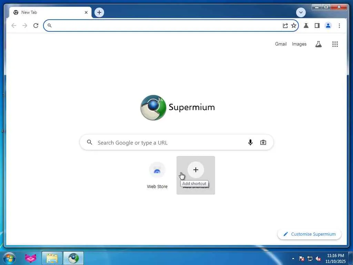This screenshot has height=265, width=353.
Task: Click the share page icon in address bar
Action: 285,26
